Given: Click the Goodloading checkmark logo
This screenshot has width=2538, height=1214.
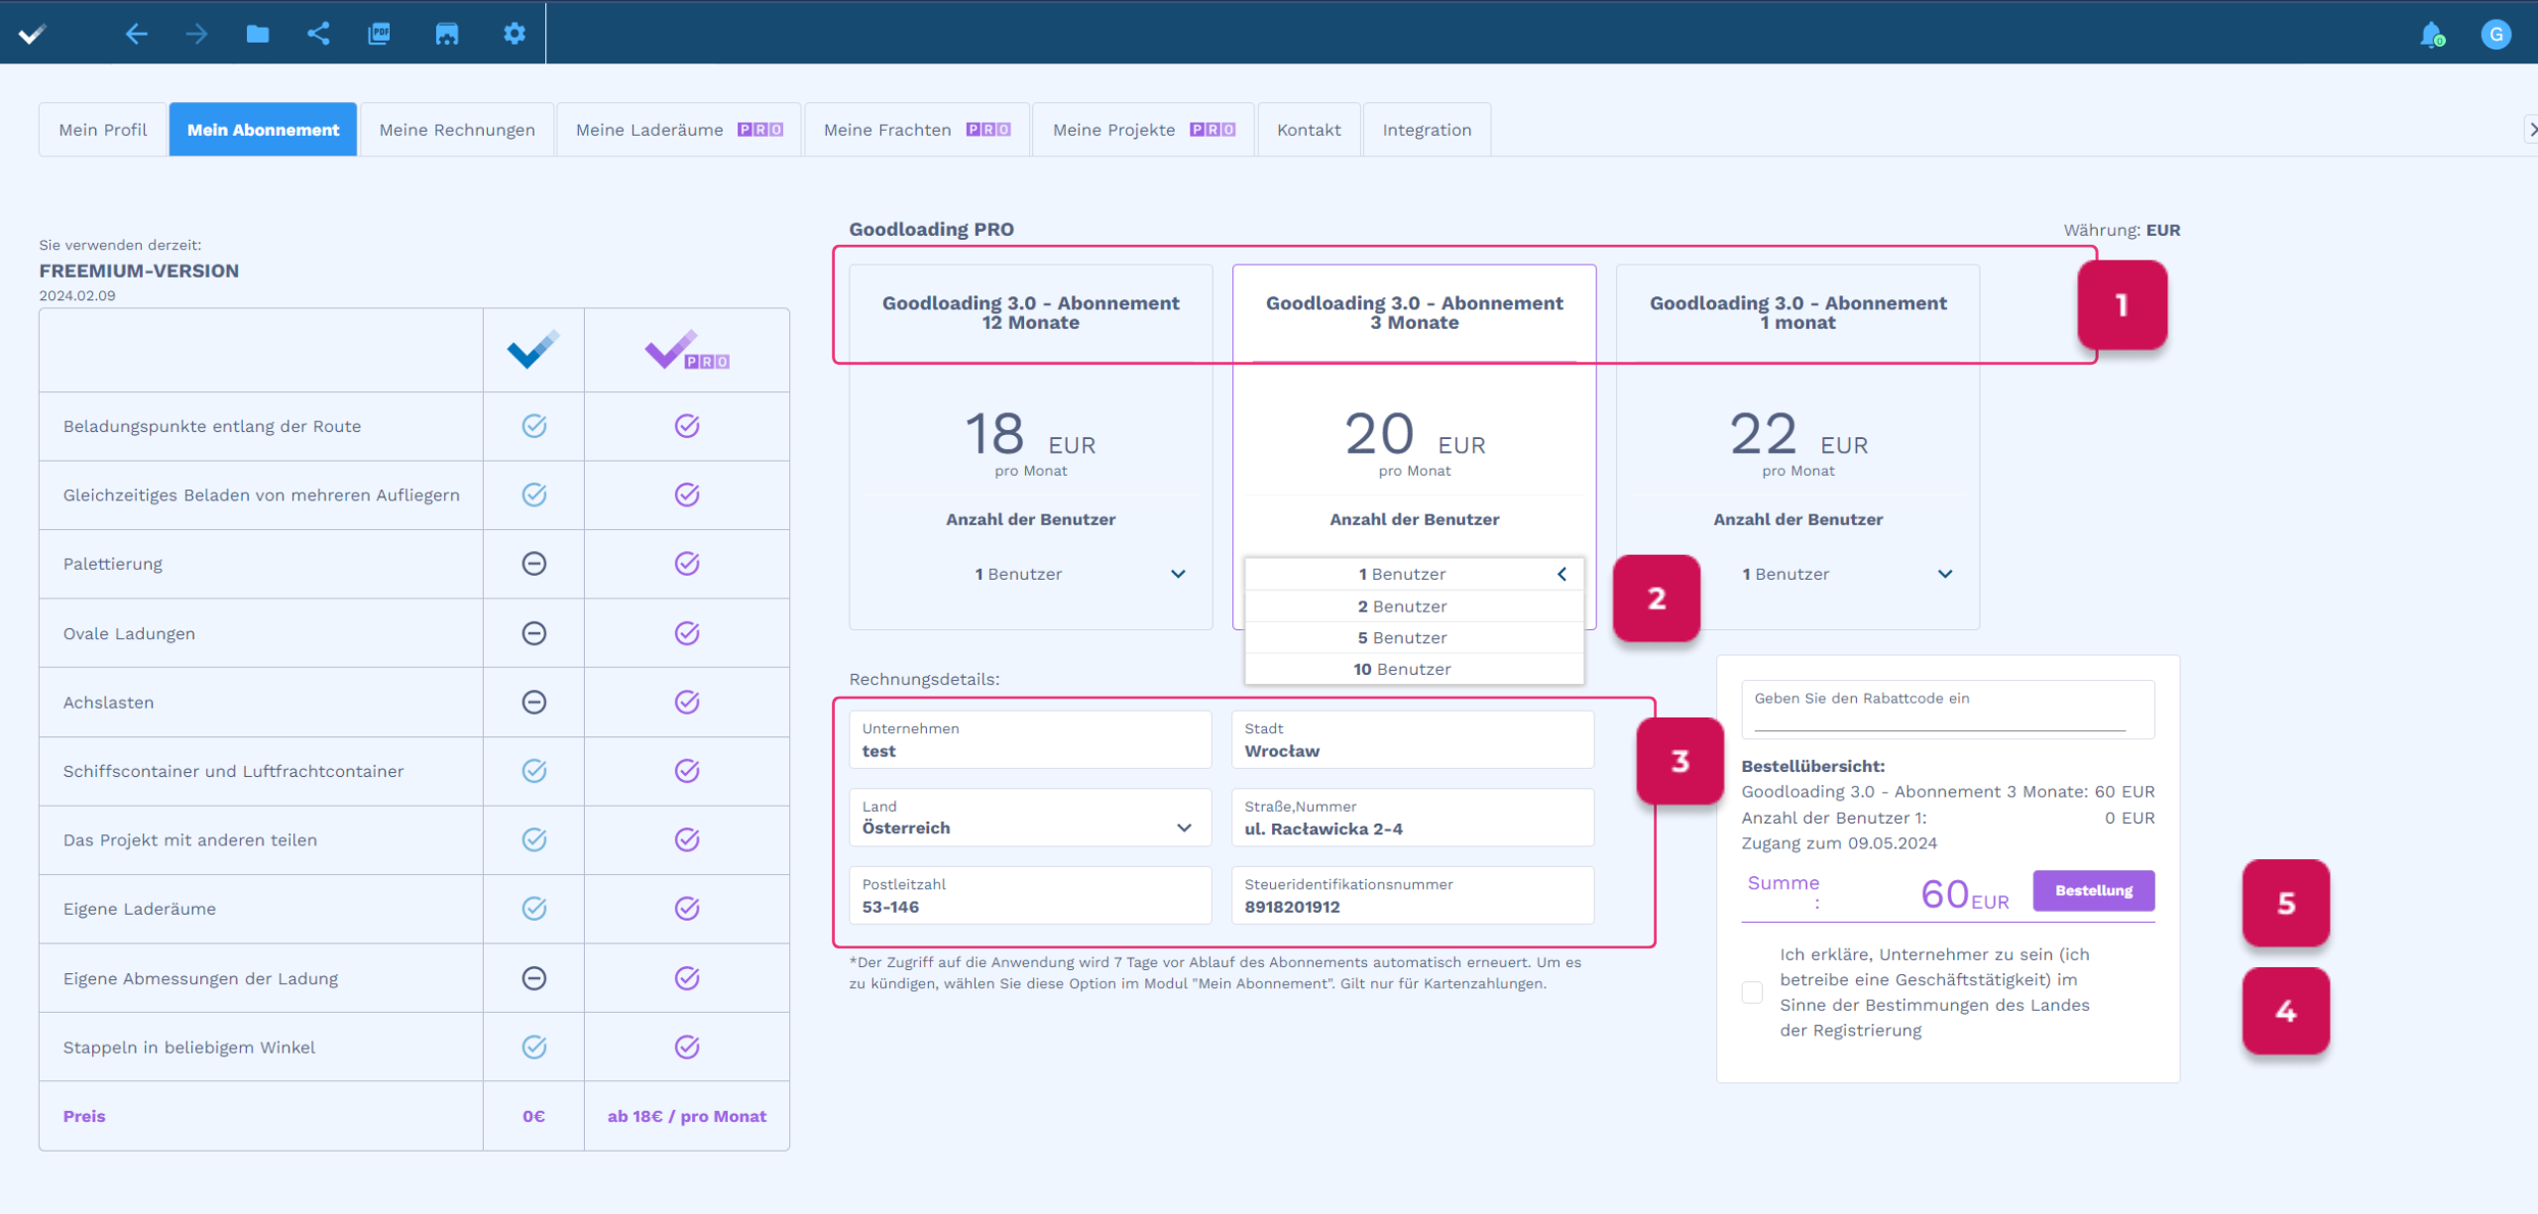Looking at the screenshot, I should coord(33,34).
